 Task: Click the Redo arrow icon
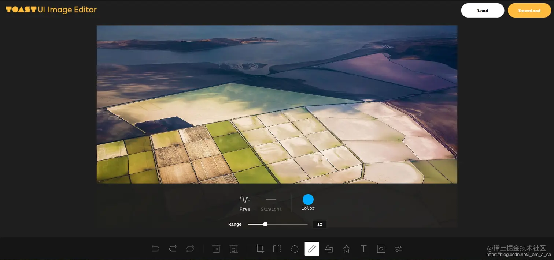pyautogui.click(x=173, y=249)
